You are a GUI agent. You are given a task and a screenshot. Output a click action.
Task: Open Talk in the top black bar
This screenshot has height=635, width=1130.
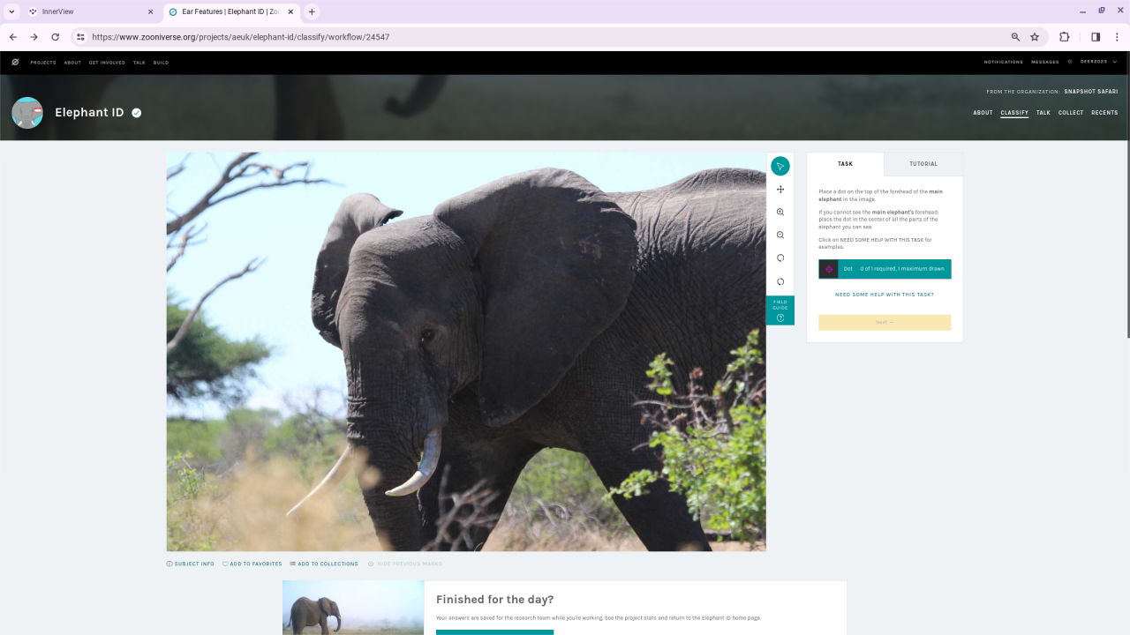click(139, 63)
